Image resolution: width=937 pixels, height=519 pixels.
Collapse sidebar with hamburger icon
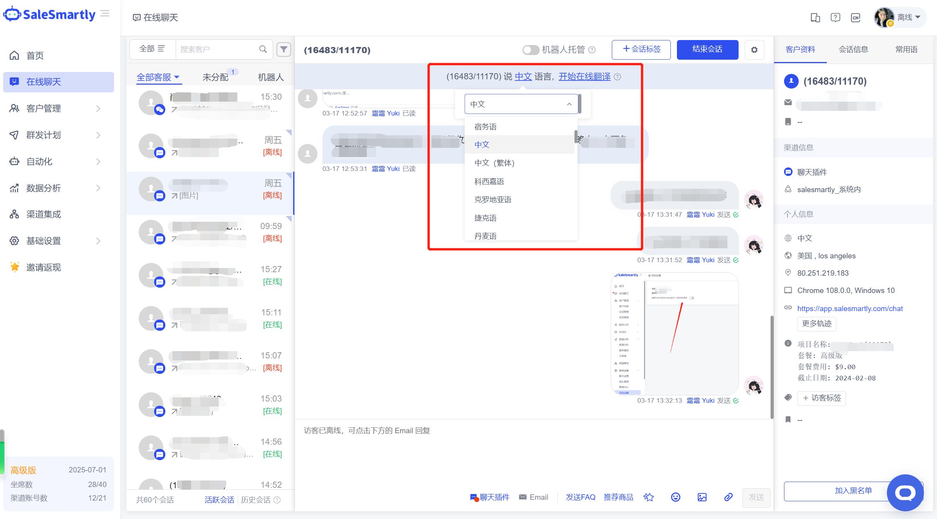[x=105, y=14]
